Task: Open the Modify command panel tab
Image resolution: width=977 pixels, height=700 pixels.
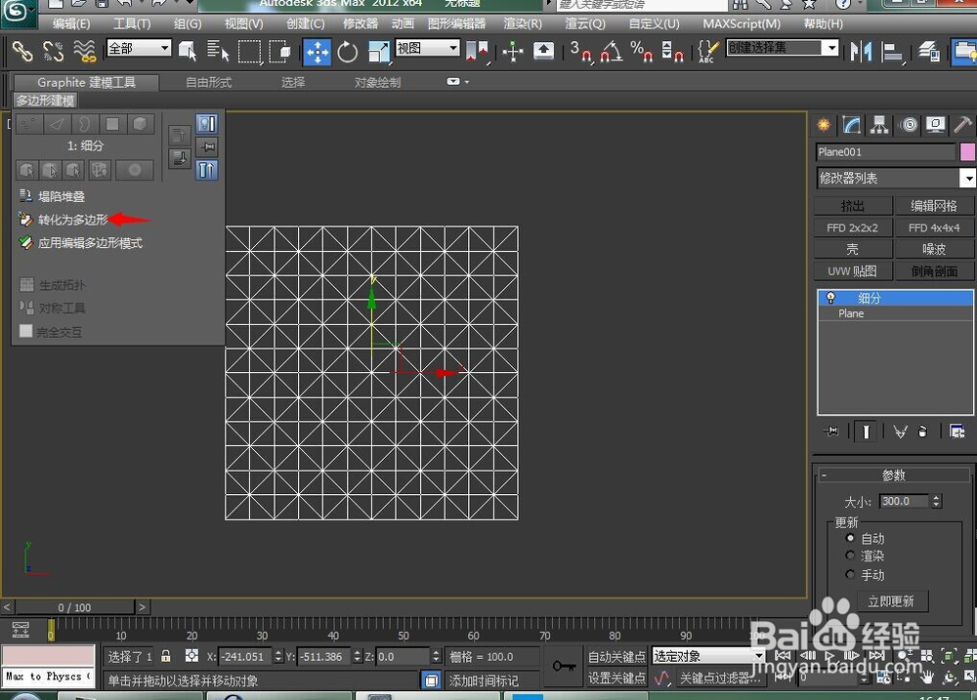Action: [x=851, y=125]
